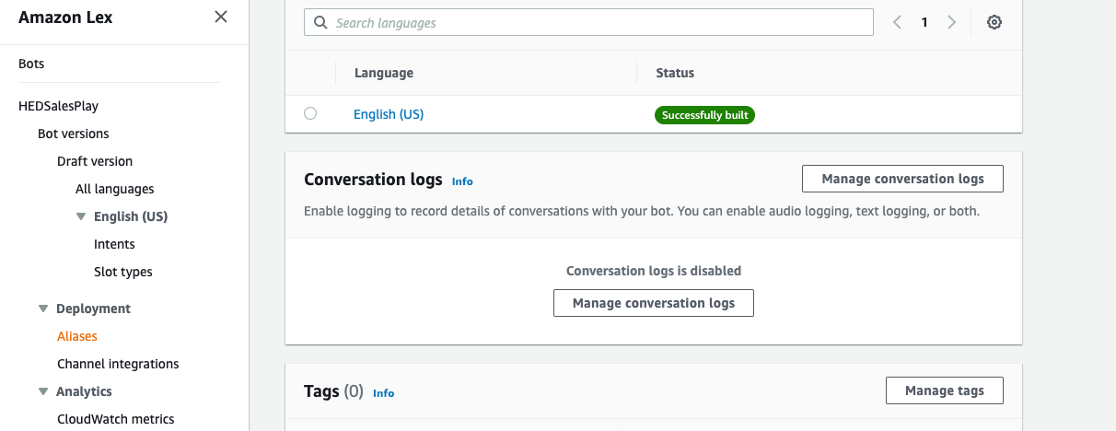Collapse the Analytics section
This screenshot has height=431, width=1116.
click(42, 391)
